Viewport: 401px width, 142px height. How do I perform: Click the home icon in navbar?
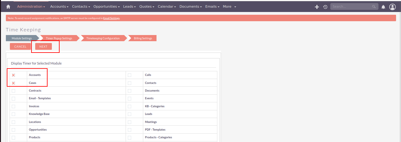(x=8, y=7)
